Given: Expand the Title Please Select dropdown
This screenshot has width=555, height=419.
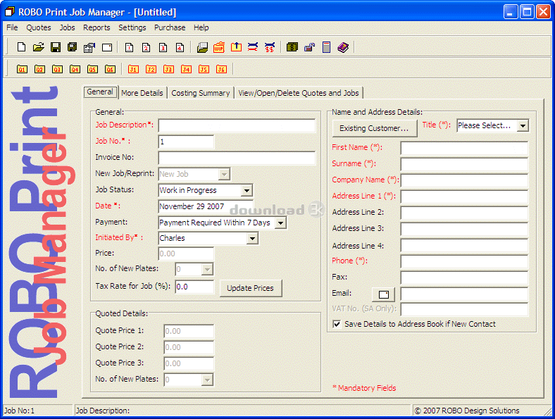Looking at the screenshot, I should [523, 125].
